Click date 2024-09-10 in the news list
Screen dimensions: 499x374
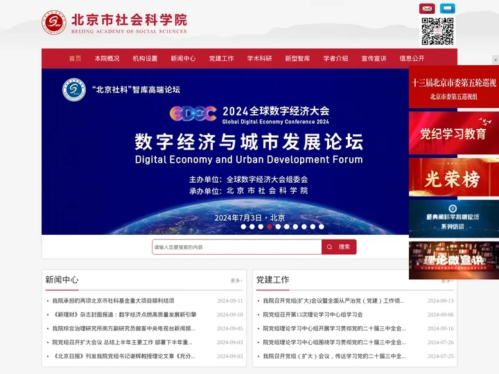point(230,315)
